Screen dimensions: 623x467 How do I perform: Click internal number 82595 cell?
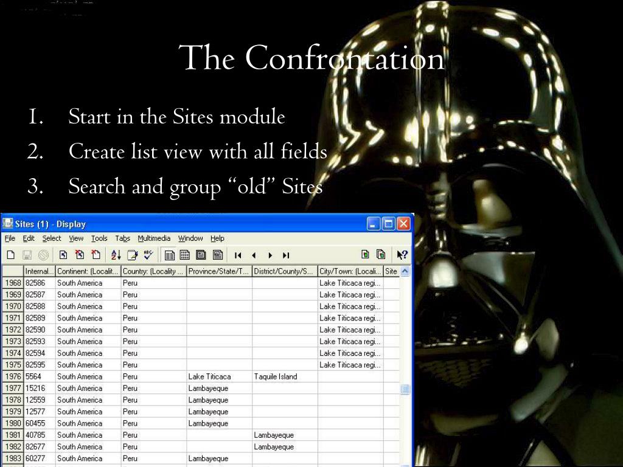point(40,365)
